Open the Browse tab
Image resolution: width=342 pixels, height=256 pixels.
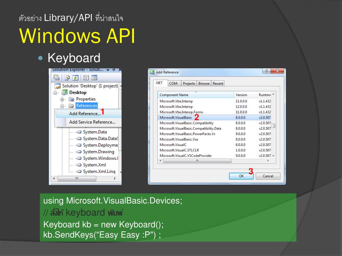click(x=204, y=83)
